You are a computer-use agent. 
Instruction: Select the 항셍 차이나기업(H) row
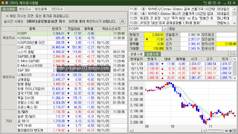(x=72, y=89)
